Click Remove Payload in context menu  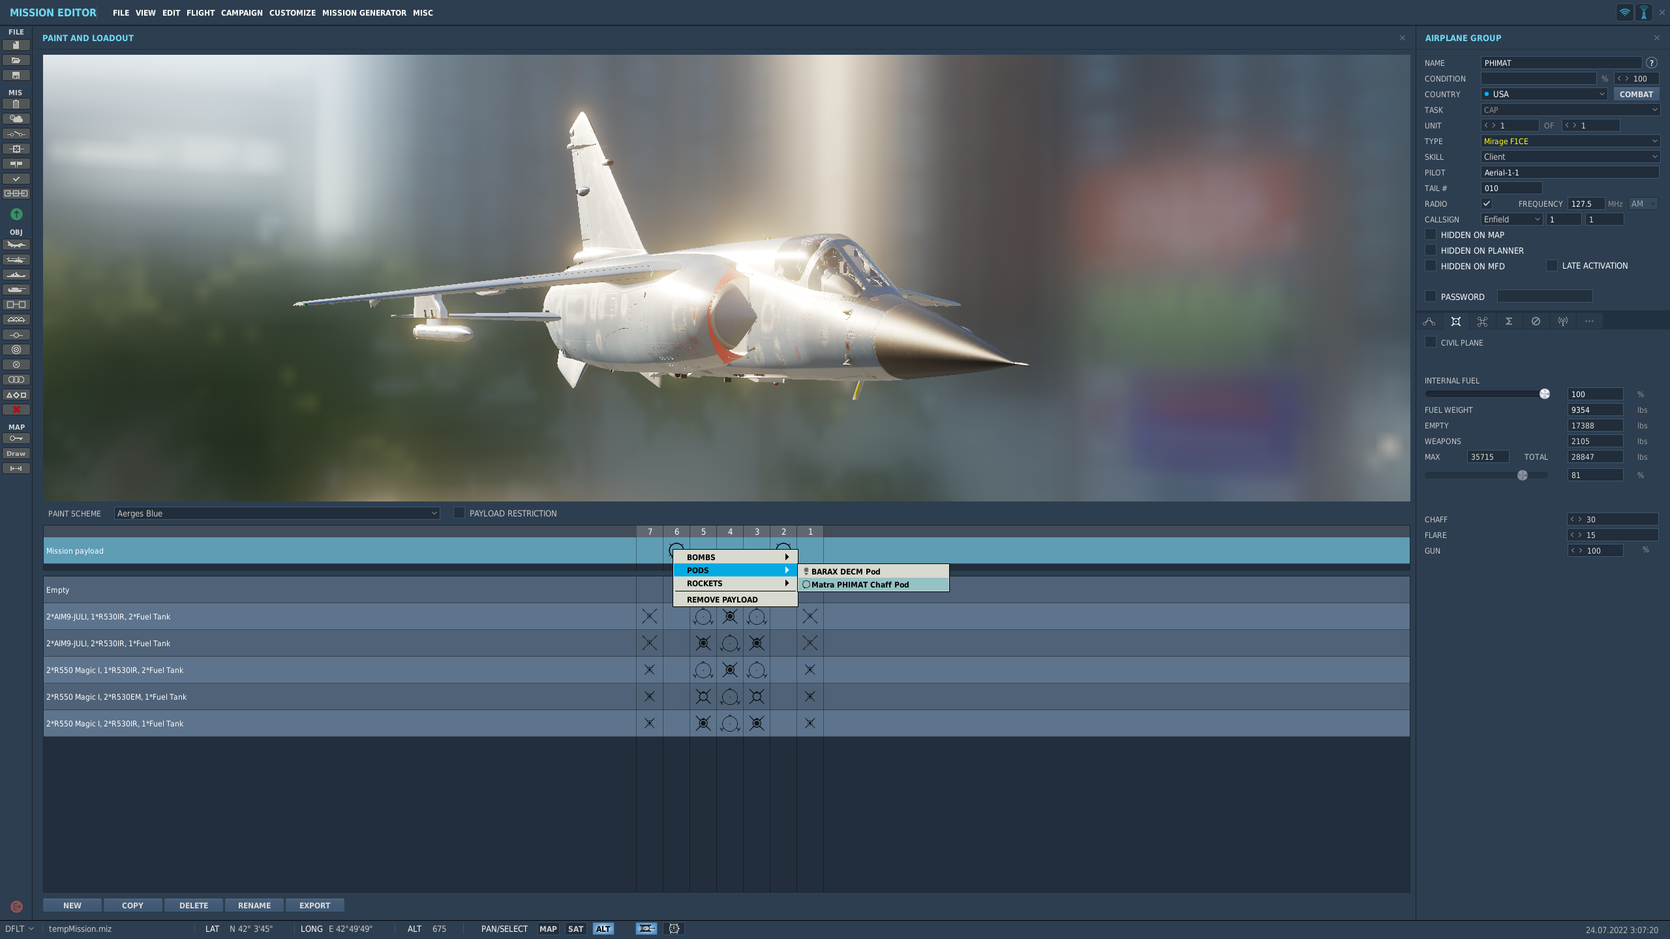point(722,599)
